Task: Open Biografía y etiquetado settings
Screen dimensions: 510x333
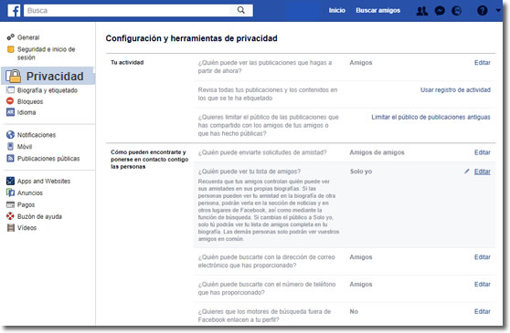Action: coord(48,90)
